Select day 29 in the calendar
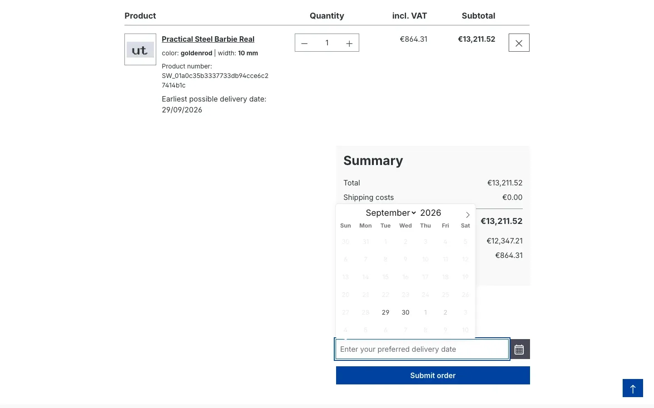This screenshot has height=408, width=654. point(386,312)
